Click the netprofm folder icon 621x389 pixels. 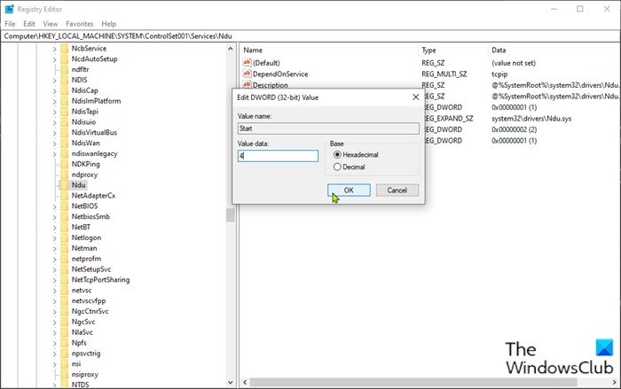65,259
